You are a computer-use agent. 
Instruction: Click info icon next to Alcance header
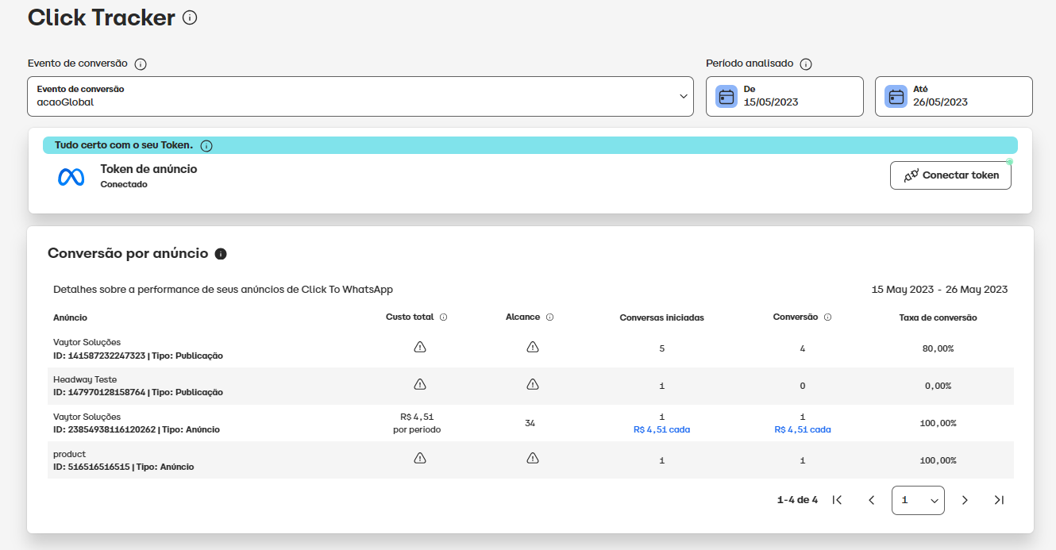point(549,317)
